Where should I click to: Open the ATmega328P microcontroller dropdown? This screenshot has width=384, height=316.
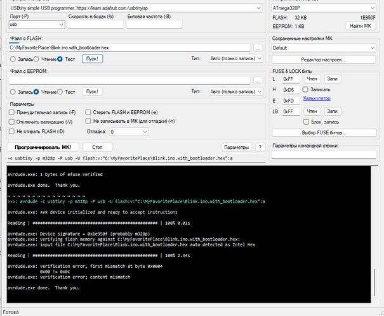coord(324,8)
